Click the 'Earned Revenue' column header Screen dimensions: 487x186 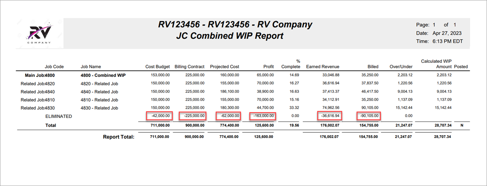323,67
